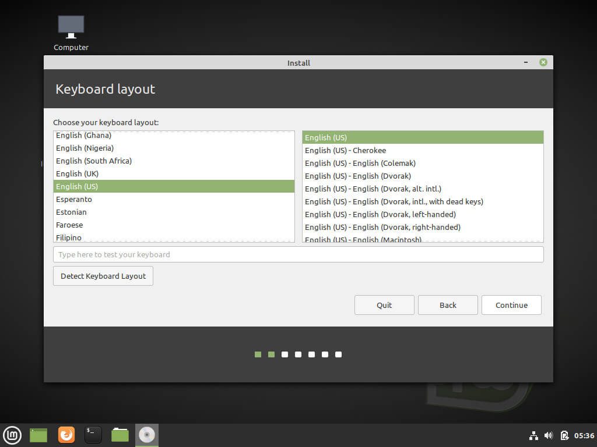
Task: Select the installer disc taskbar item
Action: coord(147,435)
